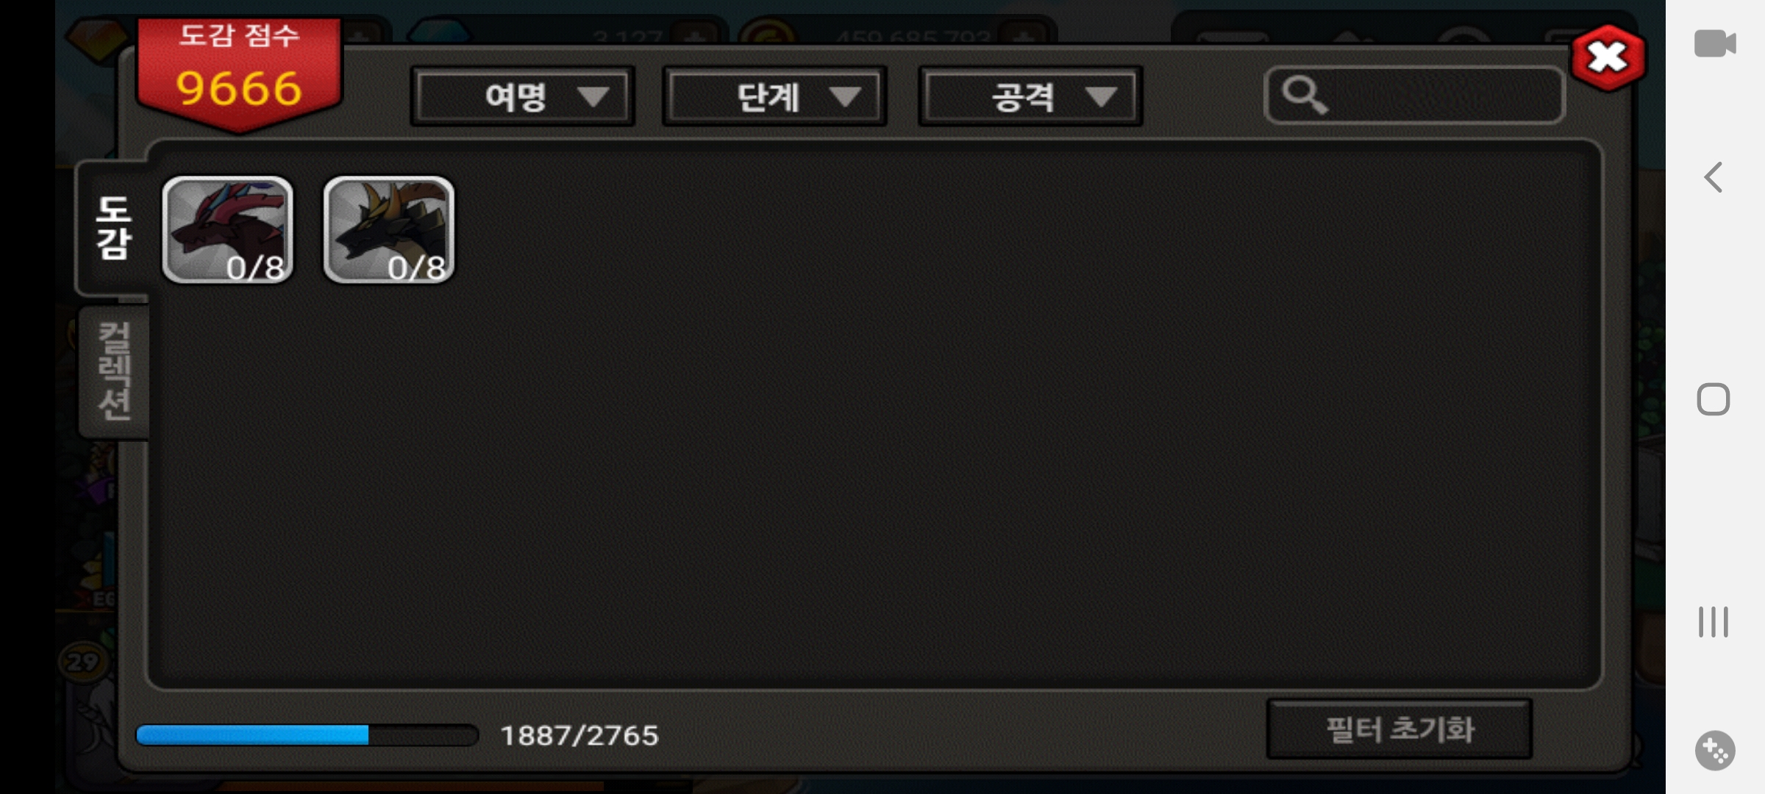The width and height of the screenshot is (1765, 794).
Task: Tap the Android home button icon
Action: [x=1714, y=400]
